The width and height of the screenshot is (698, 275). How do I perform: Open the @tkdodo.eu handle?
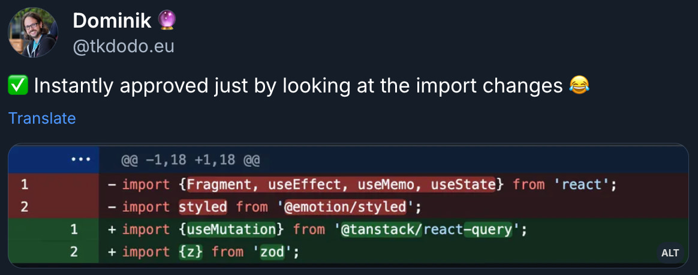click(124, 46)
